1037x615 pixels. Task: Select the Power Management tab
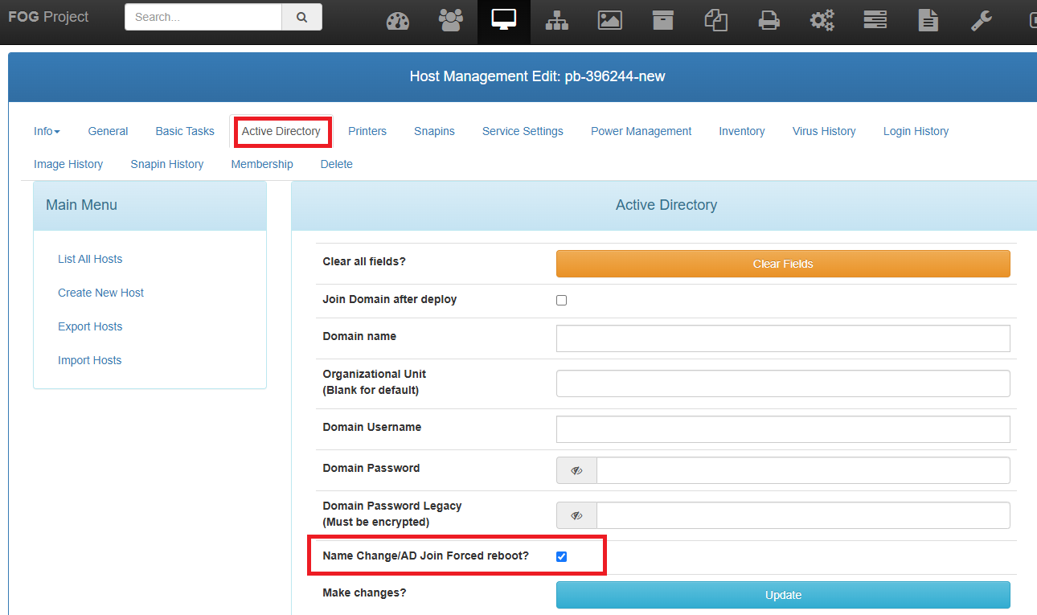(641, 131)
